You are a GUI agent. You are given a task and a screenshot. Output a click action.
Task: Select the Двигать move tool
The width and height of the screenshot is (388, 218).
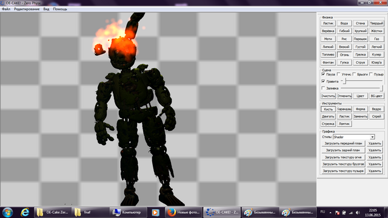[328, 116]
